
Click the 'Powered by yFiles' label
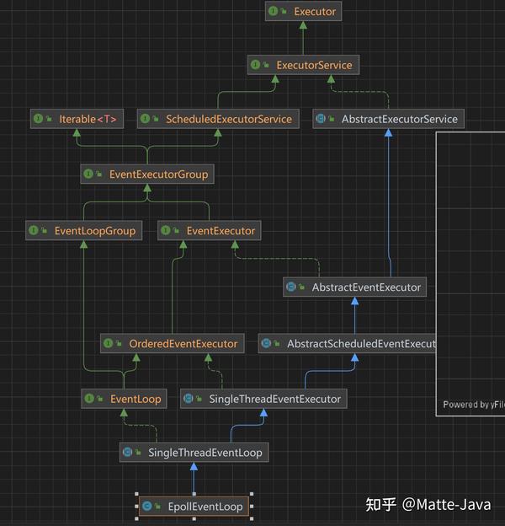coord(474,405)
